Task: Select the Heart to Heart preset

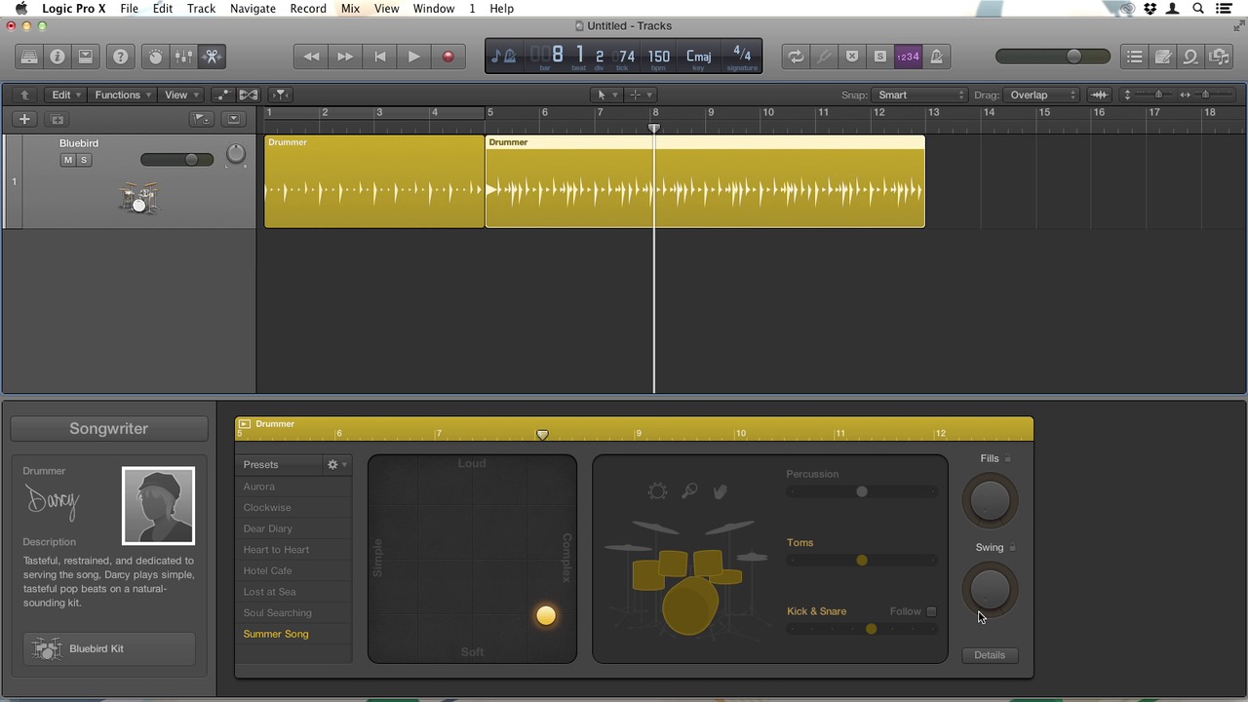Action: [x=294, y=550]
